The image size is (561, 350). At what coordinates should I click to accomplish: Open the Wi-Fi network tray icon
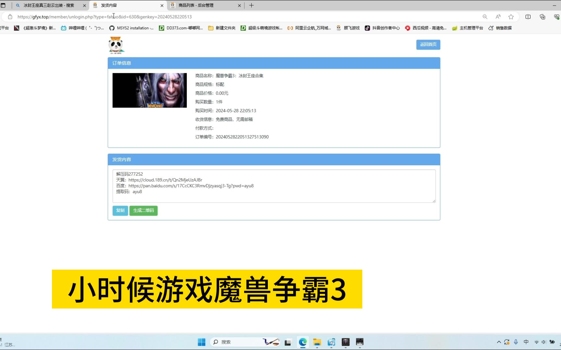[x=537, y=342]
